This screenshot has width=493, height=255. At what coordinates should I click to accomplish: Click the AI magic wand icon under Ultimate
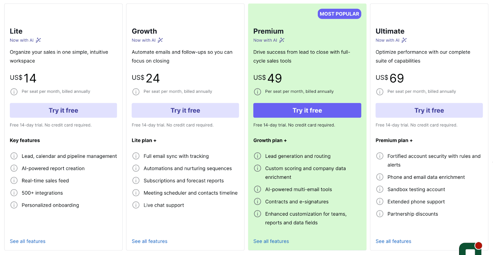[404, 40]
